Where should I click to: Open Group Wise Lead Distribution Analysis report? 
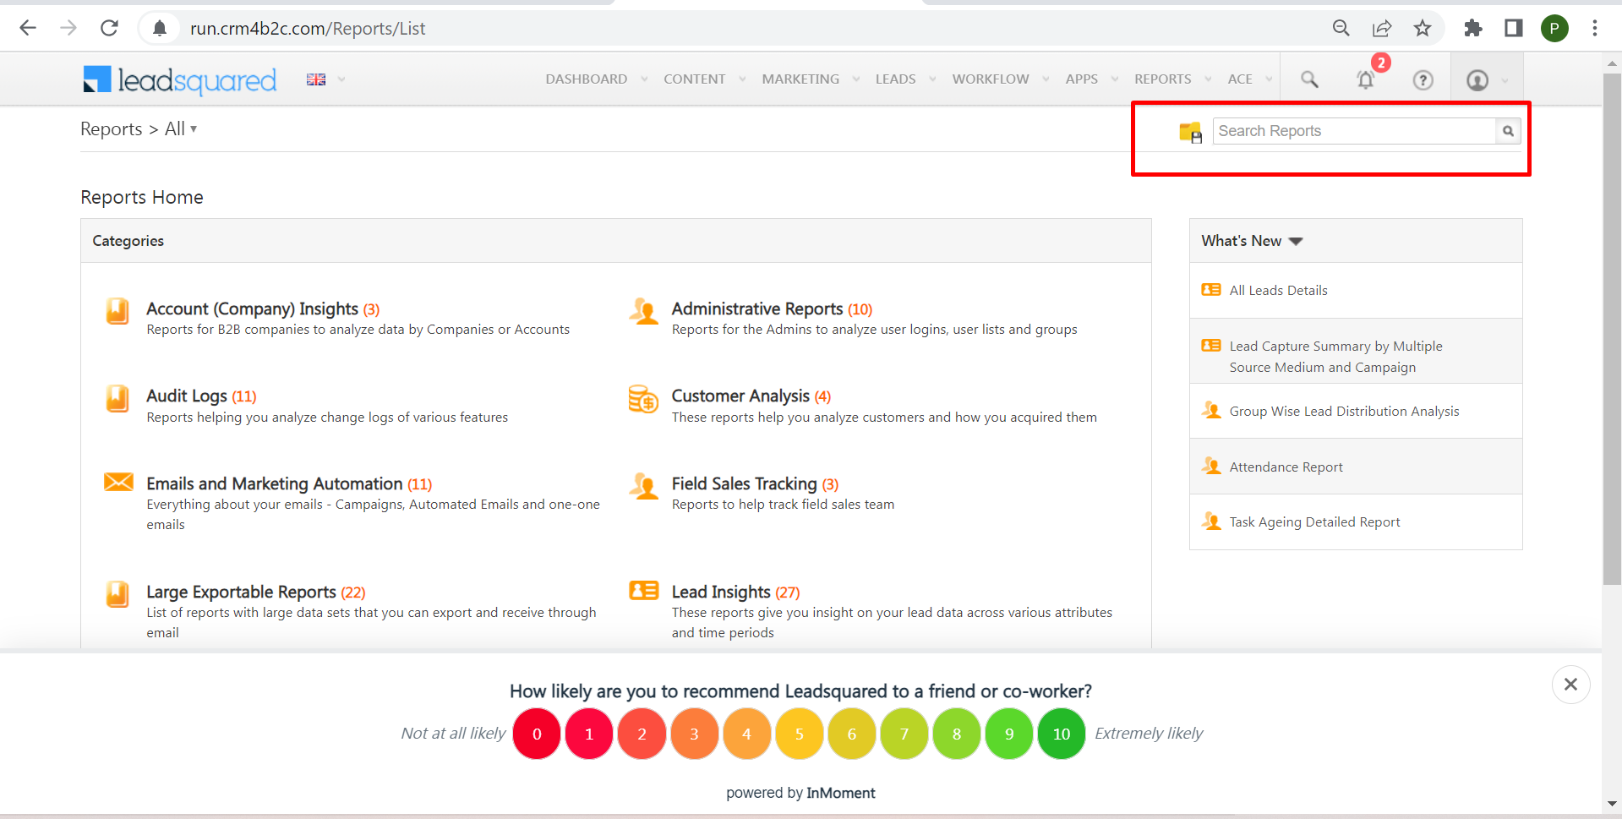1344,412
